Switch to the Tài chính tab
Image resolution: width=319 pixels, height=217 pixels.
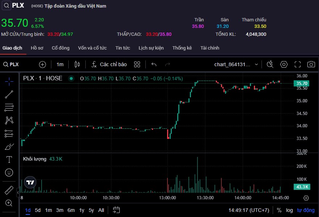(x=210, y=48)
